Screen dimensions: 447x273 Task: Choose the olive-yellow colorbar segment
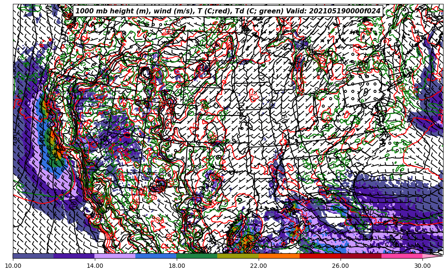pos(238,256)
